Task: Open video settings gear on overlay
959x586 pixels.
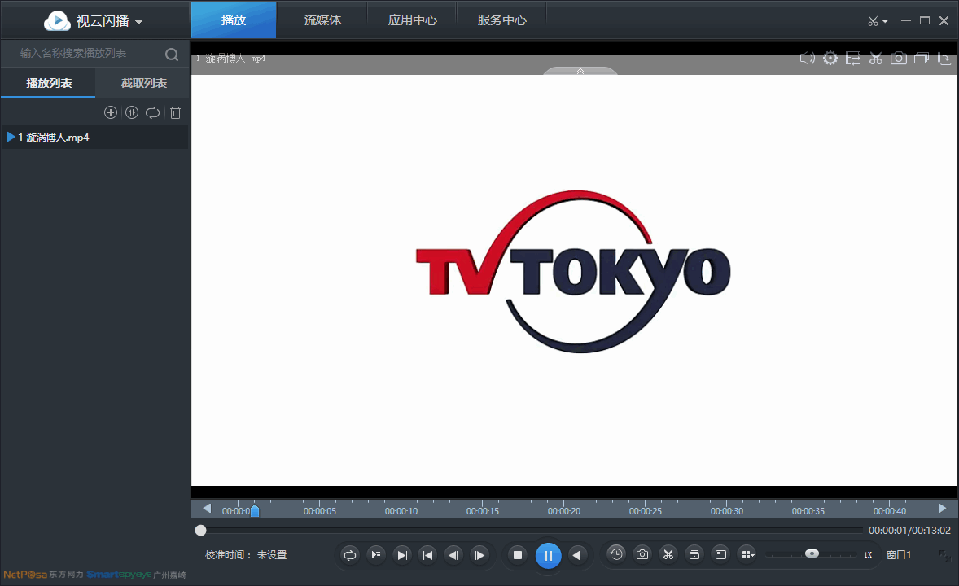Action: pos(830,58)
